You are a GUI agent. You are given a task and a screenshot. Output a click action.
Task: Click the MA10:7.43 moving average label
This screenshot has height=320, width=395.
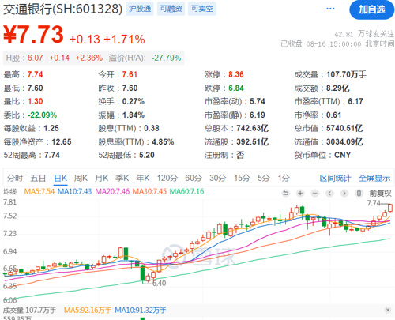tap(74, 191)
